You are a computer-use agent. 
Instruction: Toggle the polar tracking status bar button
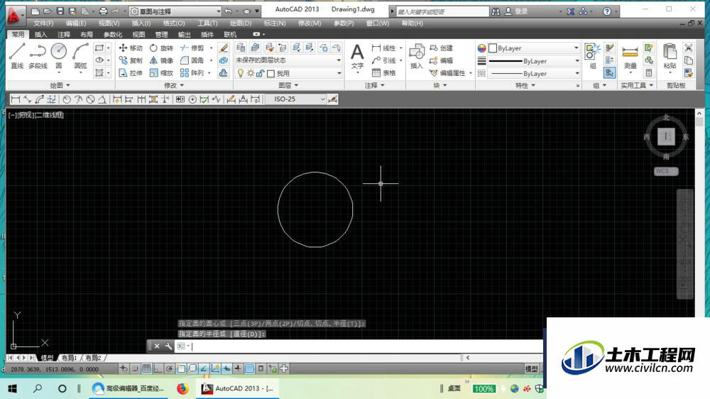(170, 368)
